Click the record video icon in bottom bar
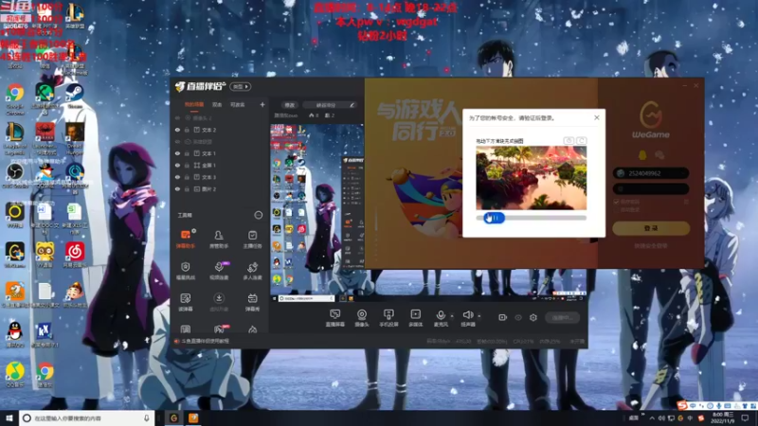 click(503, 317)
